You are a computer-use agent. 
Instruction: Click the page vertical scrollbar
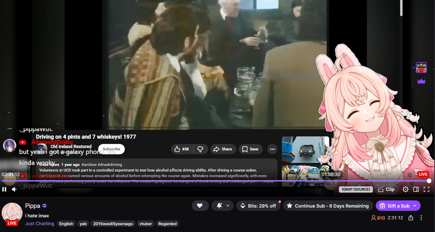(401, 8)
